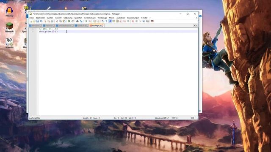Close the moonlight.js tab with its X
This screenshot has width=271, height=152.
pyautogui.click(x=102, y=25)
